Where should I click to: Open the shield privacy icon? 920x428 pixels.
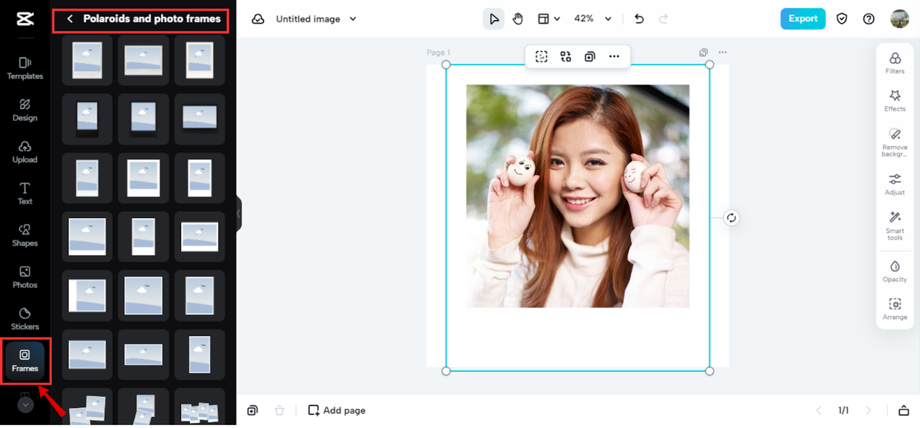coord(842,19)
